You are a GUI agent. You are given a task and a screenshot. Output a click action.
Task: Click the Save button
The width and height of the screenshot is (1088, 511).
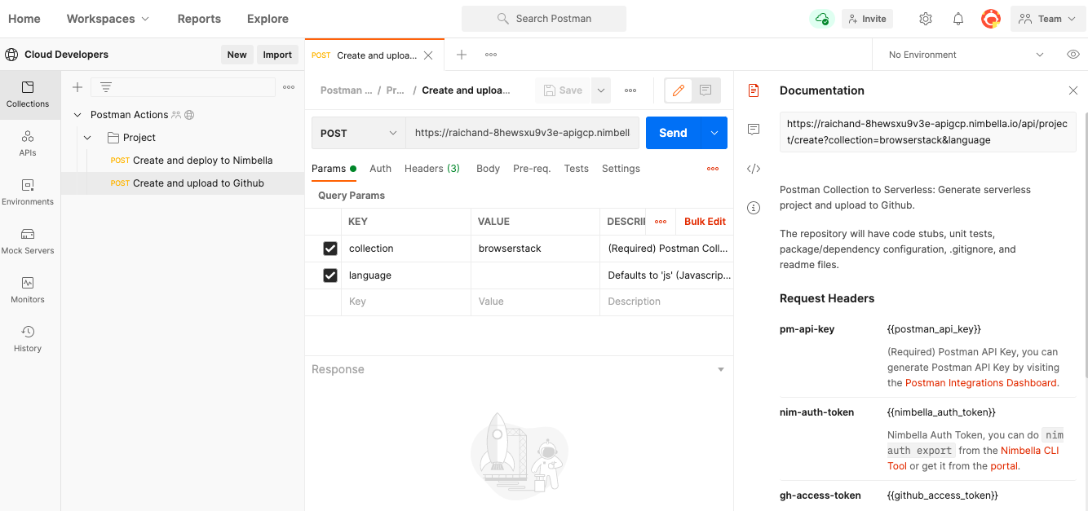(564, 90)
